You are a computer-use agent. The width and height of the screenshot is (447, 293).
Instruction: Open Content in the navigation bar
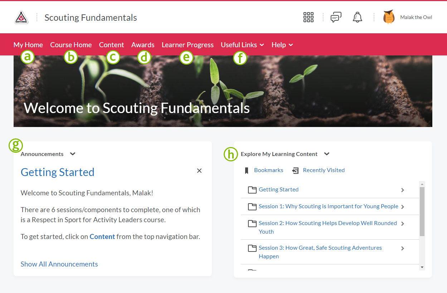(111, 45)
